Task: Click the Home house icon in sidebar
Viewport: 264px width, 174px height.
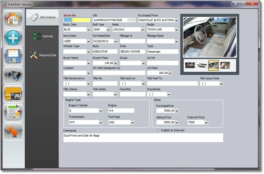Action: point(14,19)
